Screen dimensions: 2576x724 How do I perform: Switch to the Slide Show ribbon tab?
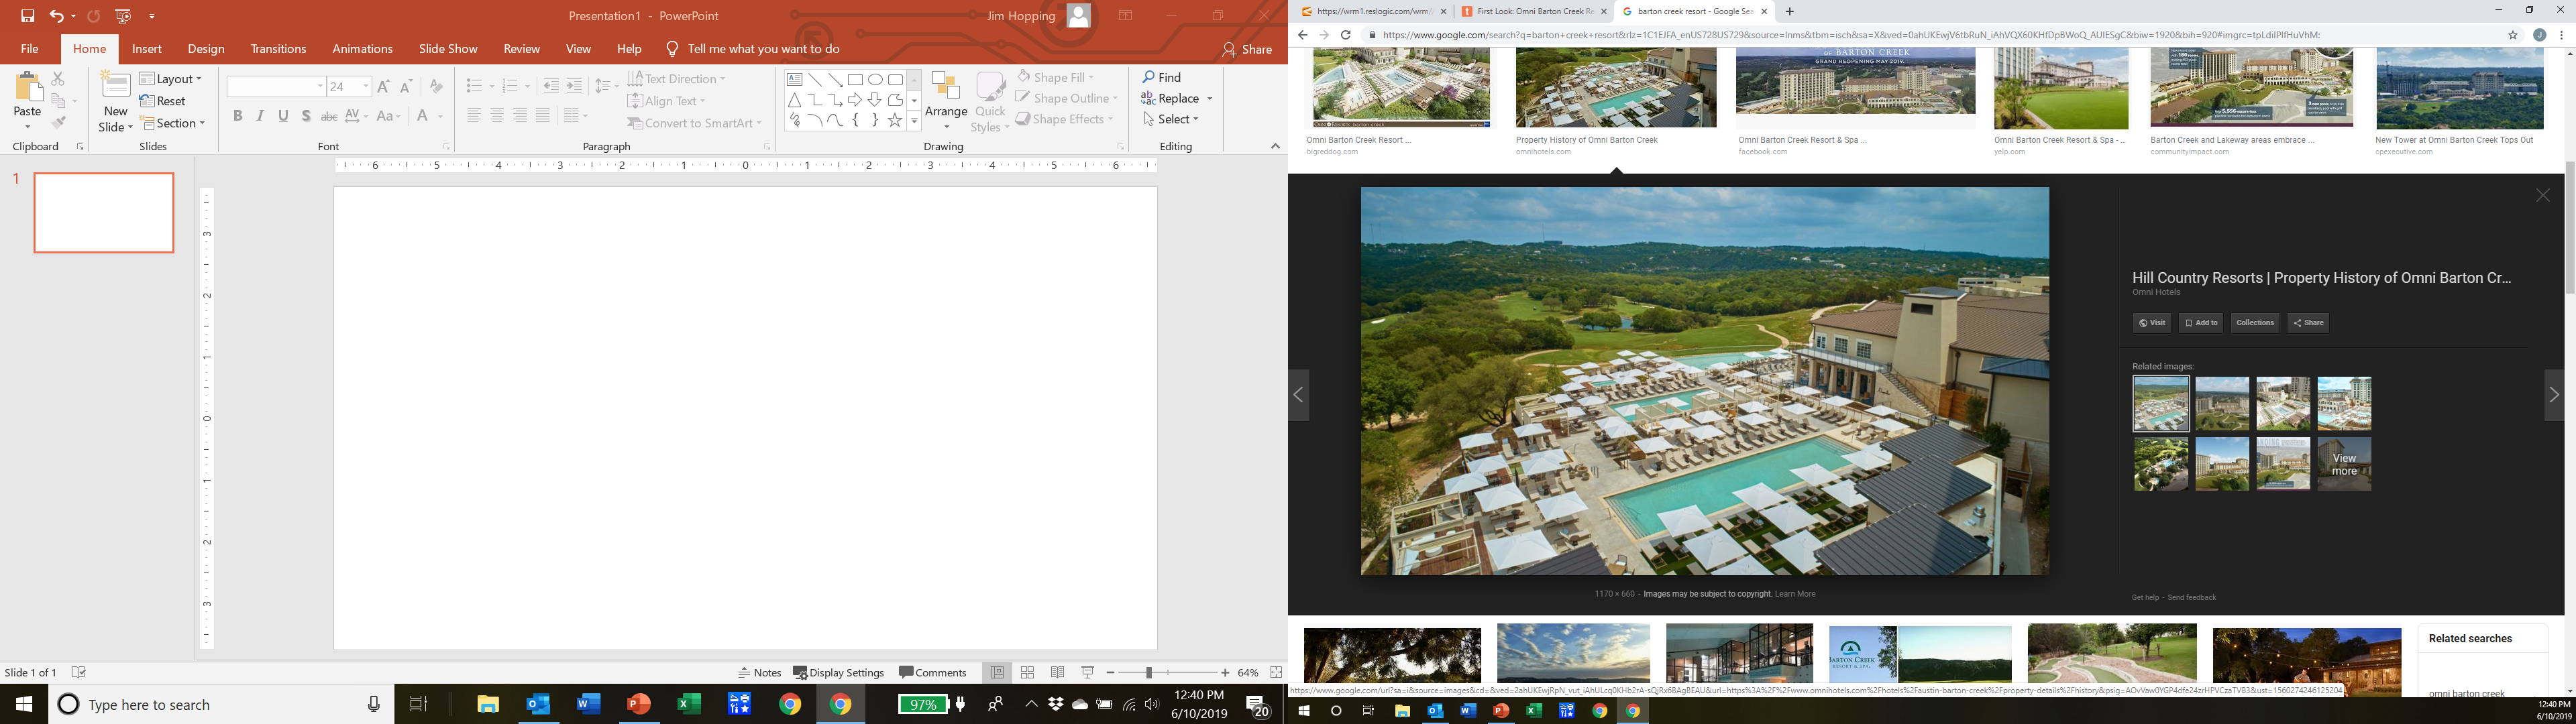coord(448,49)
